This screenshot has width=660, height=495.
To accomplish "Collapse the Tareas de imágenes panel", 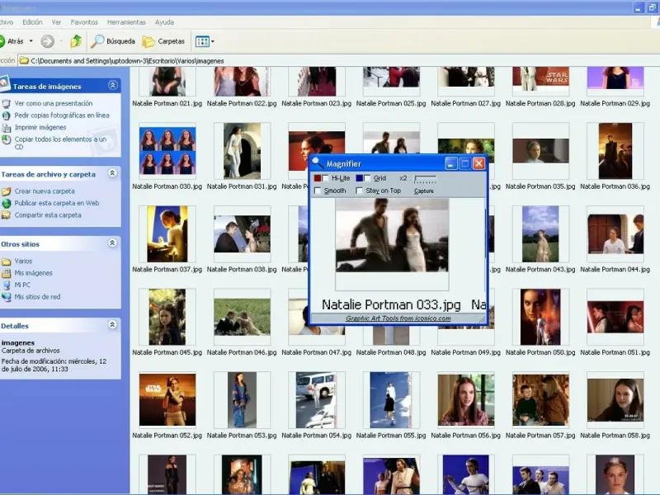I will [112, 85].
